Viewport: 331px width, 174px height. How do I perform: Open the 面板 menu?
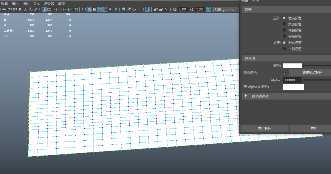tap(62, 3)
